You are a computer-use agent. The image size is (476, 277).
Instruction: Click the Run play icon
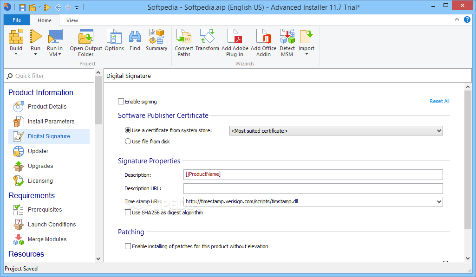(x=35, y=36)
